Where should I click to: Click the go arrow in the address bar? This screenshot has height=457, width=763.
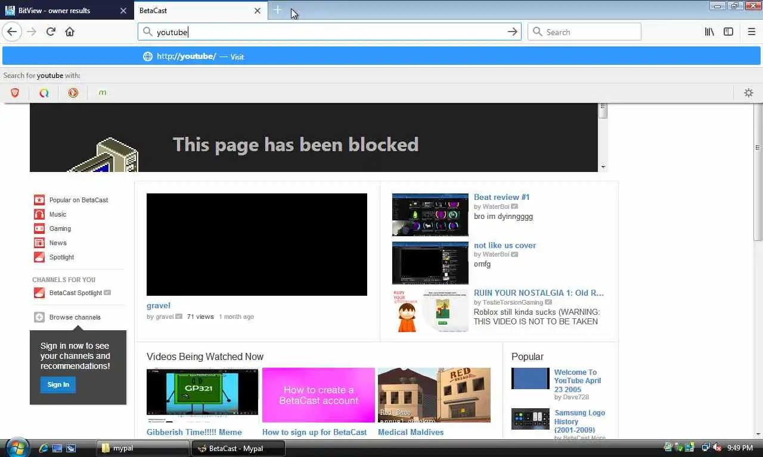point(512,32)
